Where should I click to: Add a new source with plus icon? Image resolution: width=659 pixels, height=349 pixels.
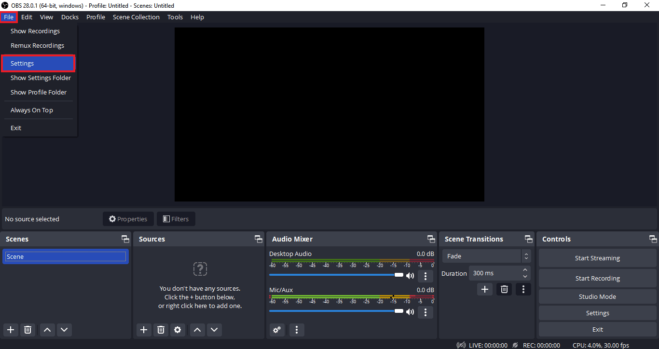(143, 330)
